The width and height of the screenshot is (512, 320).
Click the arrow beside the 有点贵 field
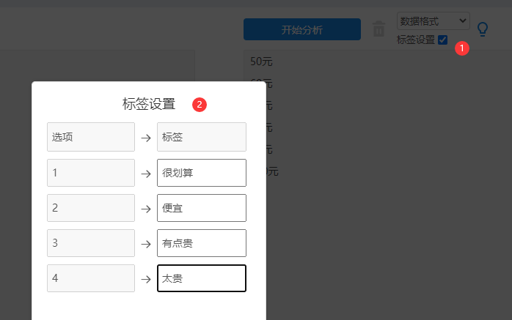pyautogui.click(x=146, y=244)
